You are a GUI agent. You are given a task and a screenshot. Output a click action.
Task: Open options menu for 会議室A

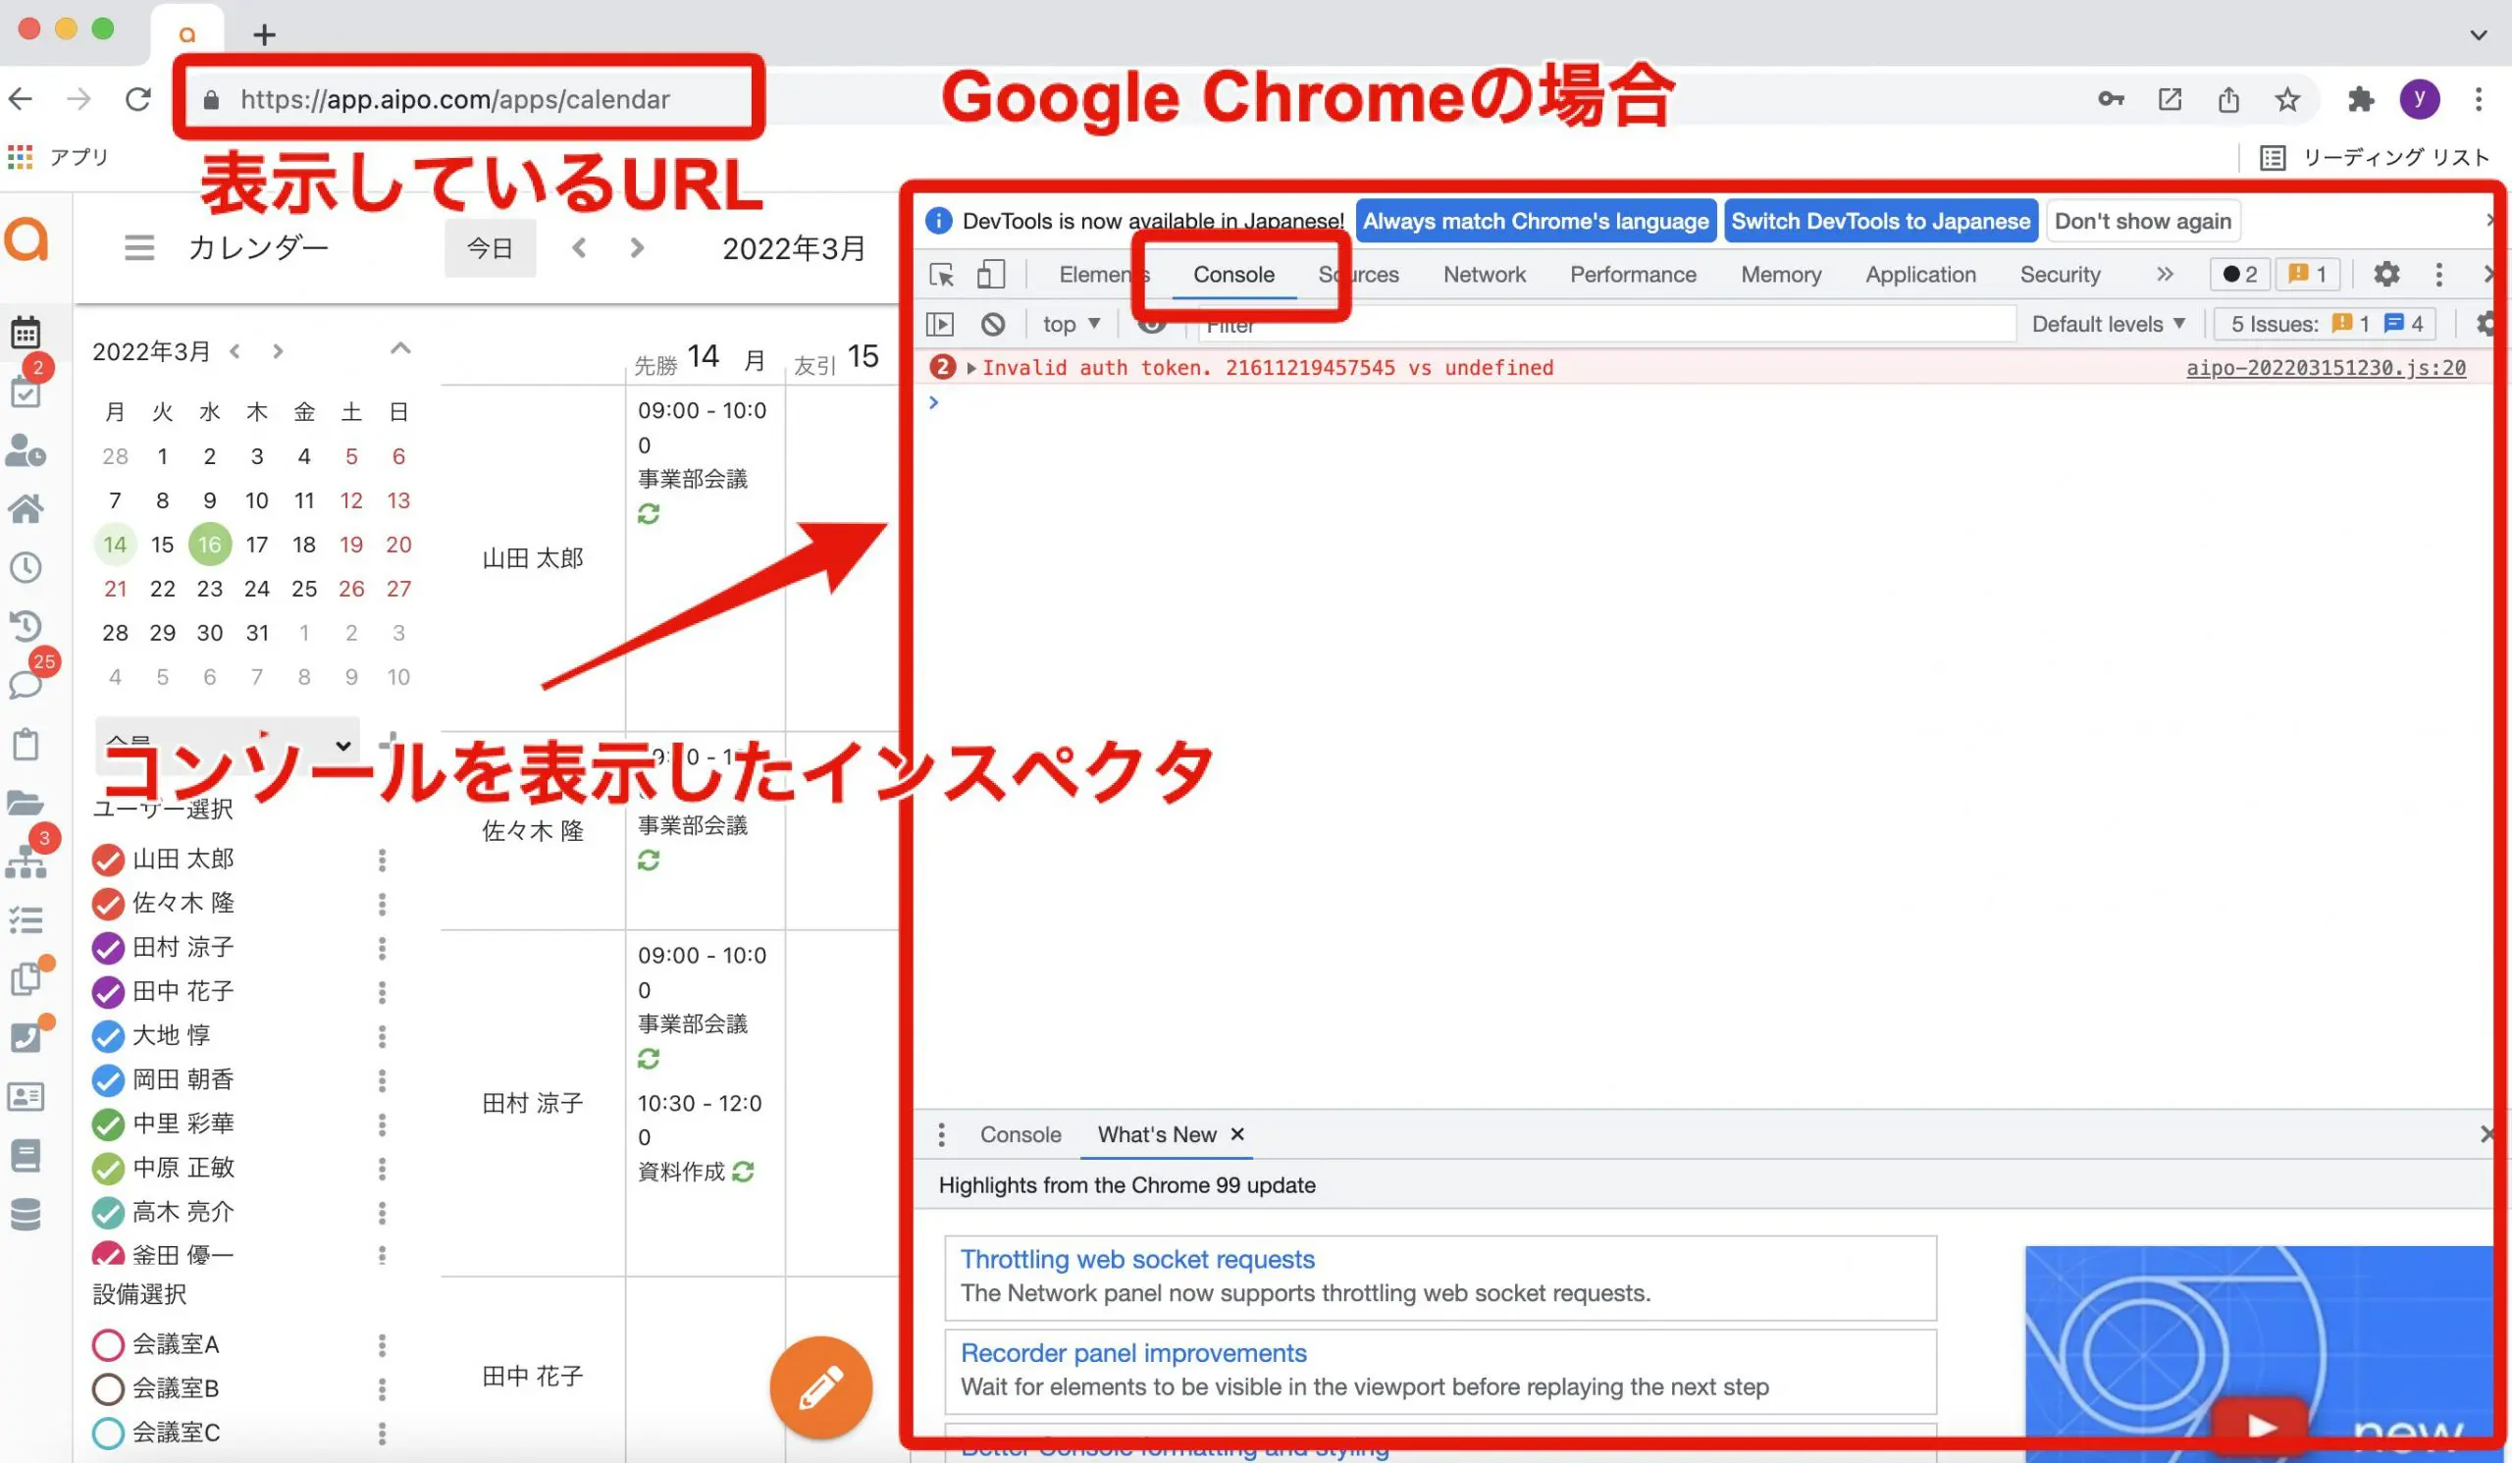coord(382,1344)
